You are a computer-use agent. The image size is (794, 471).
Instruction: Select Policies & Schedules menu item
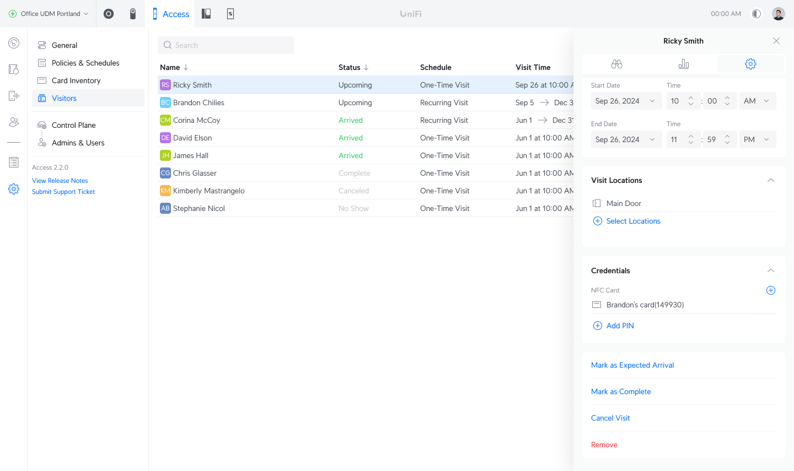click(x=88, y=63)
